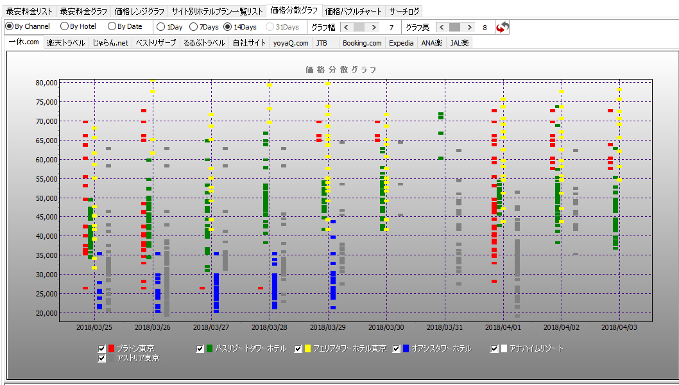
Task: Click the グラフ幅 scrollbar thumb
Action: 359,27
